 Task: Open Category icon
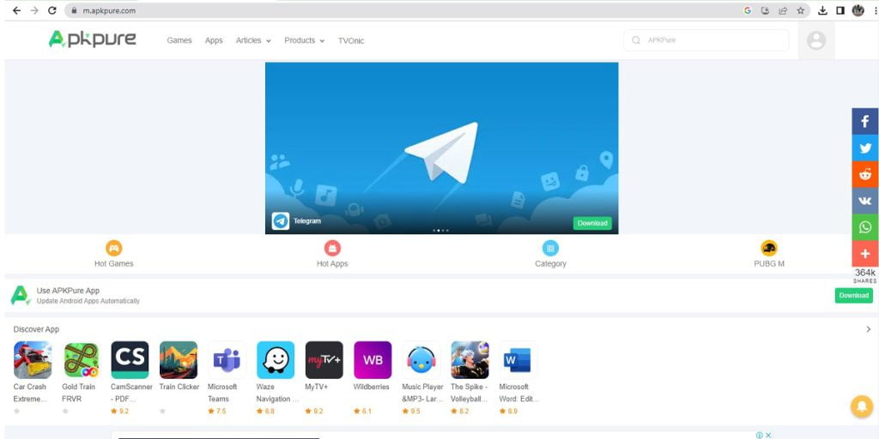click(550, 248)
